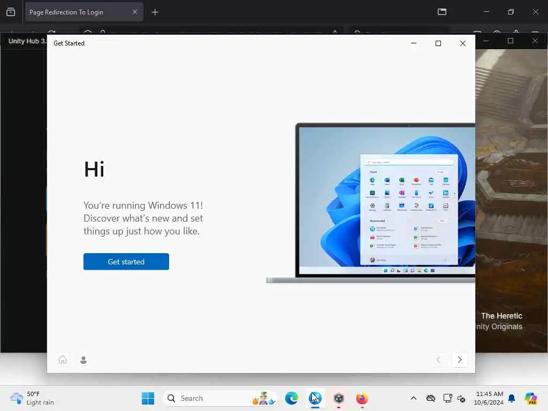Open a new browser tab with plus
The width and height of the screenshot is (548, 411).
pyautogui.click(x=155, y=12)
